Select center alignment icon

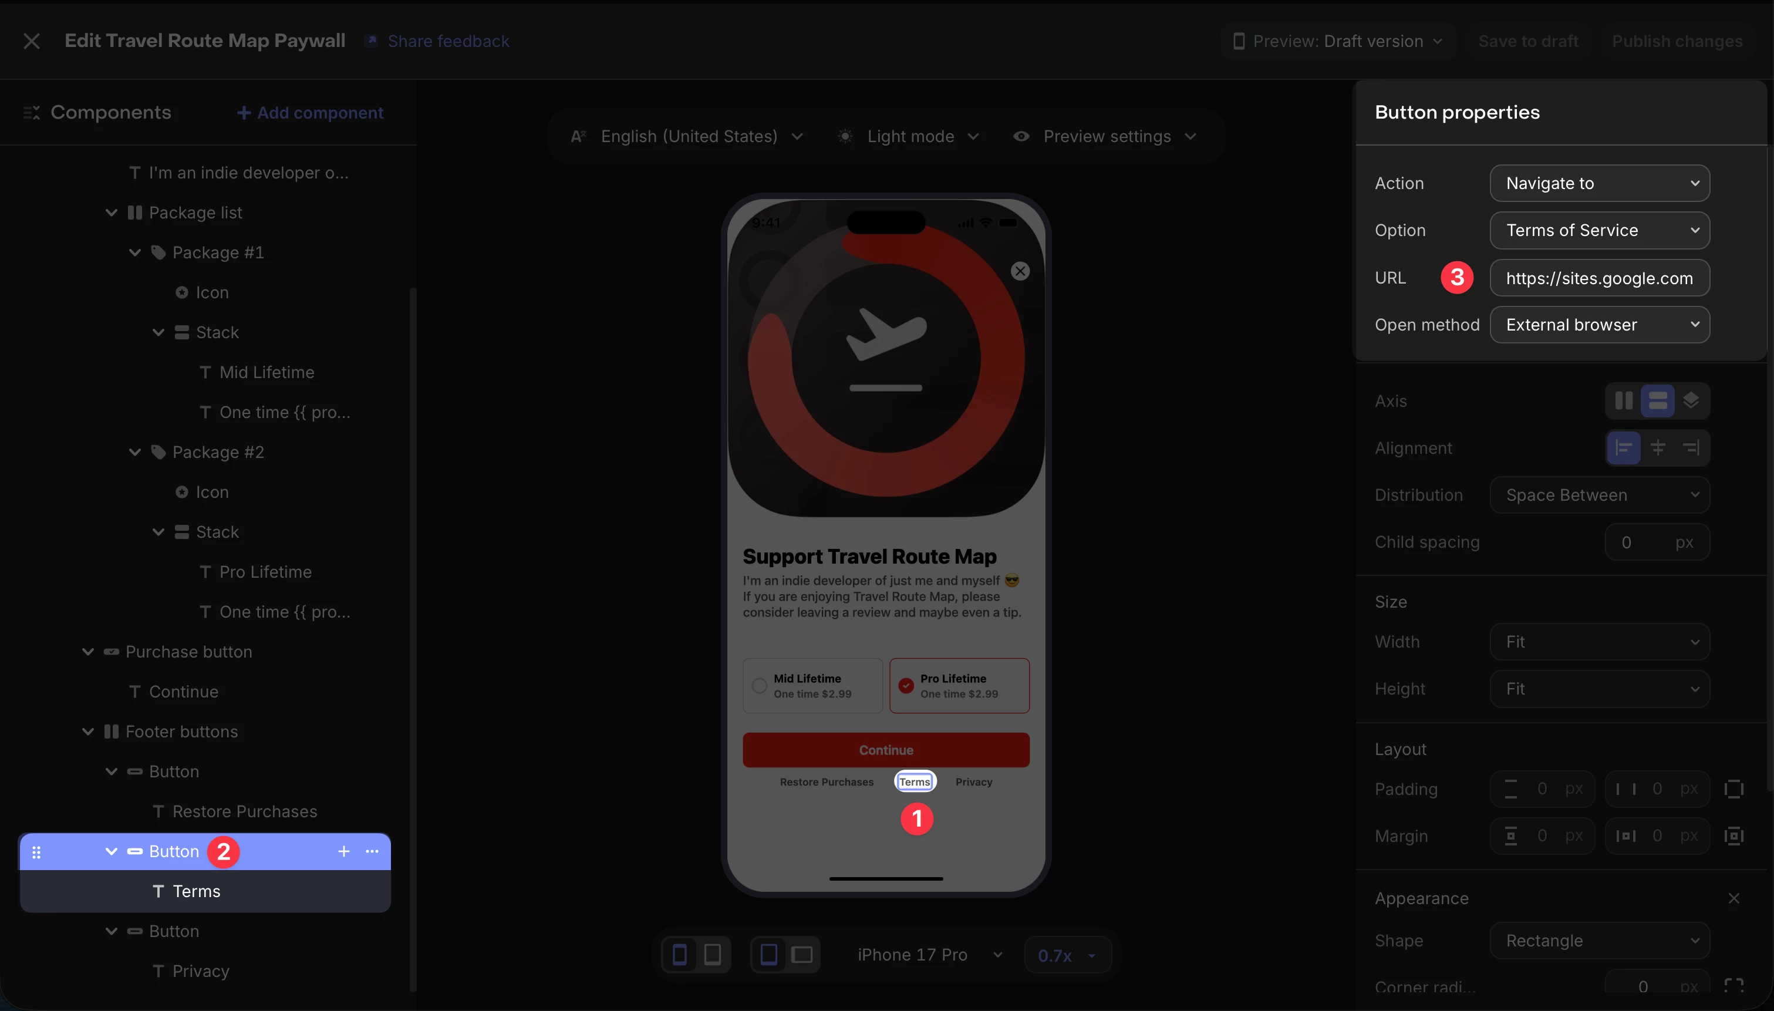coord(1657,448)
